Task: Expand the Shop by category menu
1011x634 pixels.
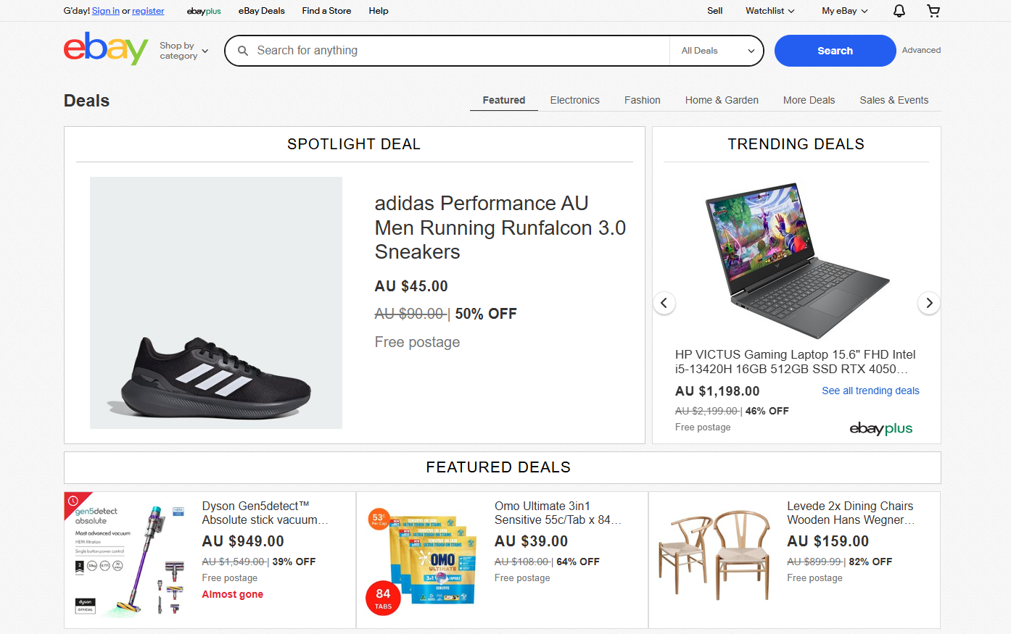Action: 184,51
